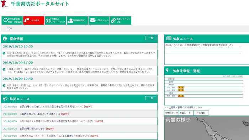The image size is (249, 140).
Task: Select the 注意報マップ map tab
Action: click(171, 113)
